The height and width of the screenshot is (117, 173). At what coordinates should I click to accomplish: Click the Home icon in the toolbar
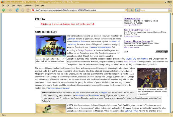[x=28, y=10]
